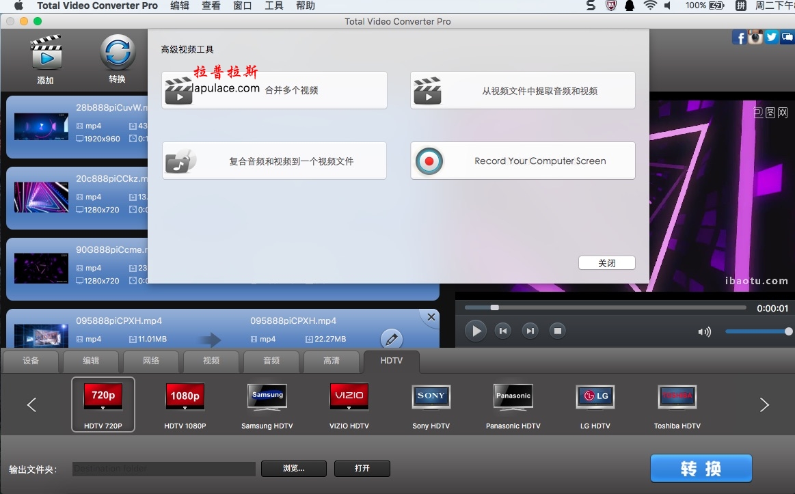Open the Total Video Converter Pro app menu
Screen dimensions: 795x494
97,5
